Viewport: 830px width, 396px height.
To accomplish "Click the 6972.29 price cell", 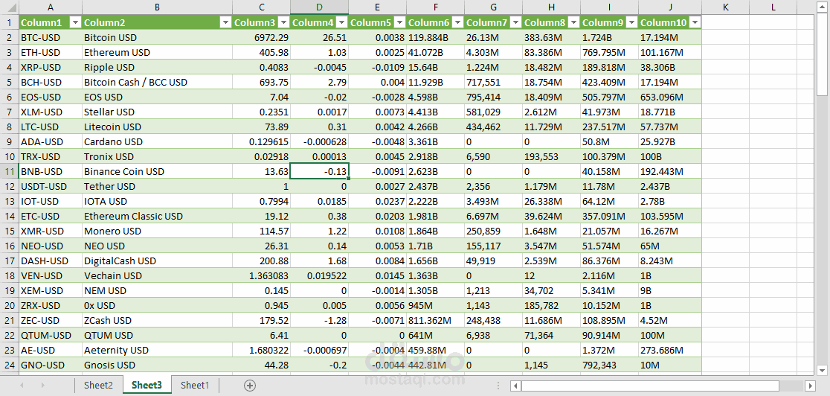I will pyautogui.click(x=262, y=38).
